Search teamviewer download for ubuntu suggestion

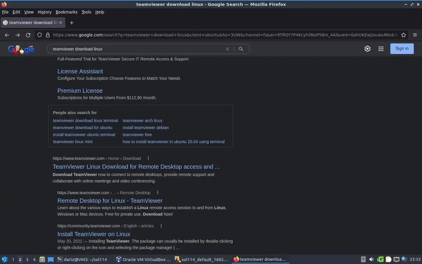83,128
